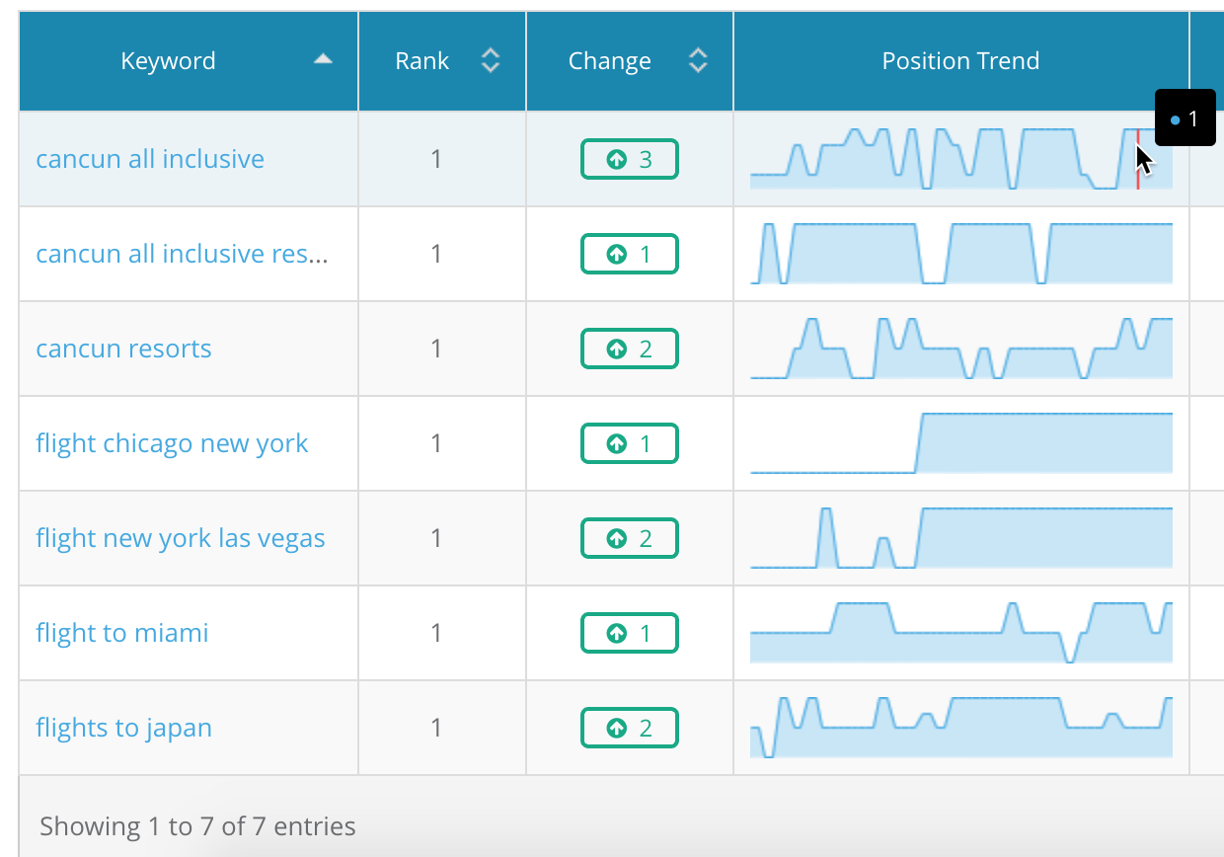Click trend sparkline for flights to japan

tap(960, 728)
